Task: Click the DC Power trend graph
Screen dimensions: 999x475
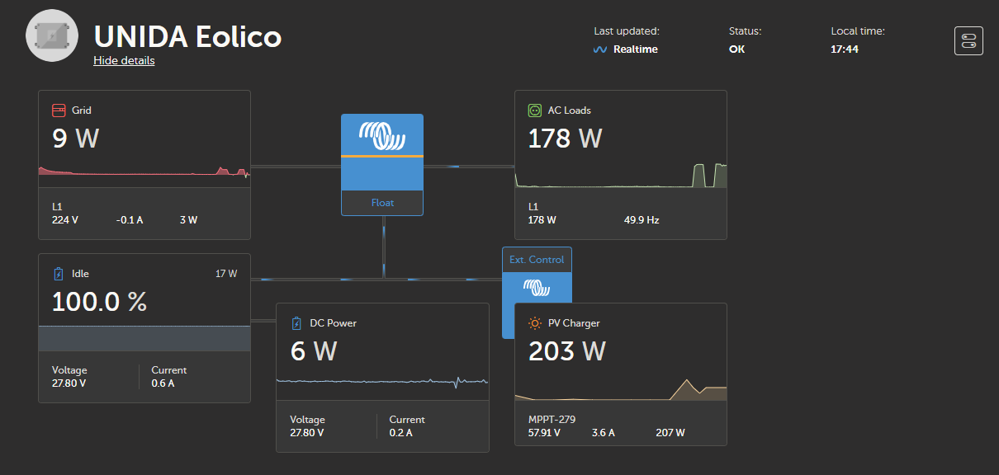Action: coord(382,381)
